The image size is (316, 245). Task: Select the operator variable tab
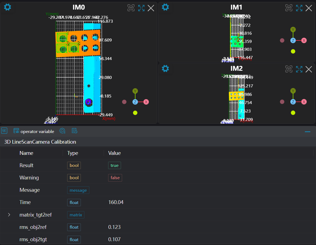34,131
